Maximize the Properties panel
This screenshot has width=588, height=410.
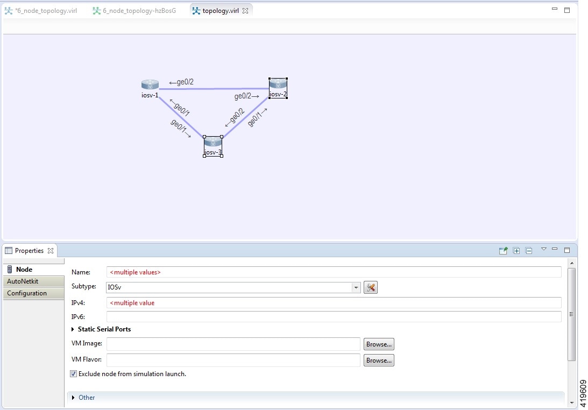pos(567,250)
